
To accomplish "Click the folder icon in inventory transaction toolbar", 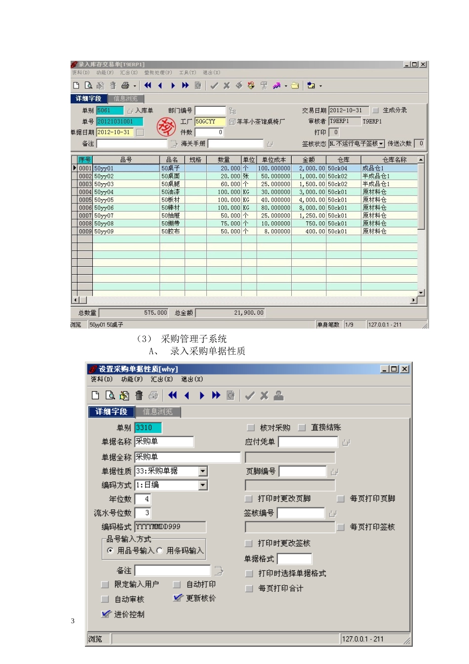I will point(295,85).
